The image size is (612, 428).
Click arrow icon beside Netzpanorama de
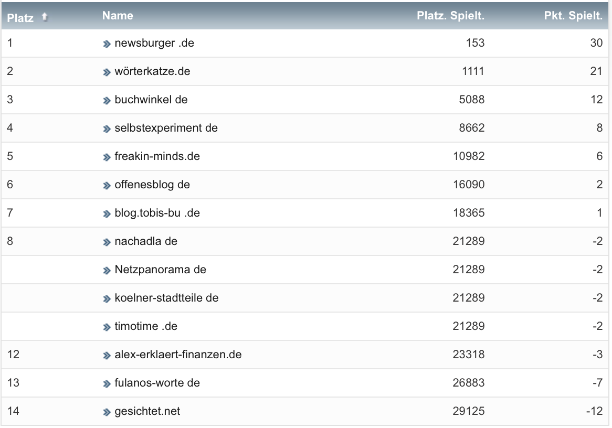(107, 270)
